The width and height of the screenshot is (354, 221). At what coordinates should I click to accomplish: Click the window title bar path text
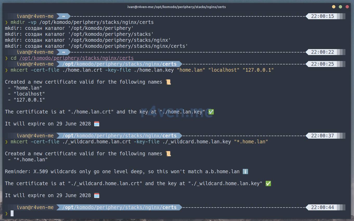click(x=177, y=7)
